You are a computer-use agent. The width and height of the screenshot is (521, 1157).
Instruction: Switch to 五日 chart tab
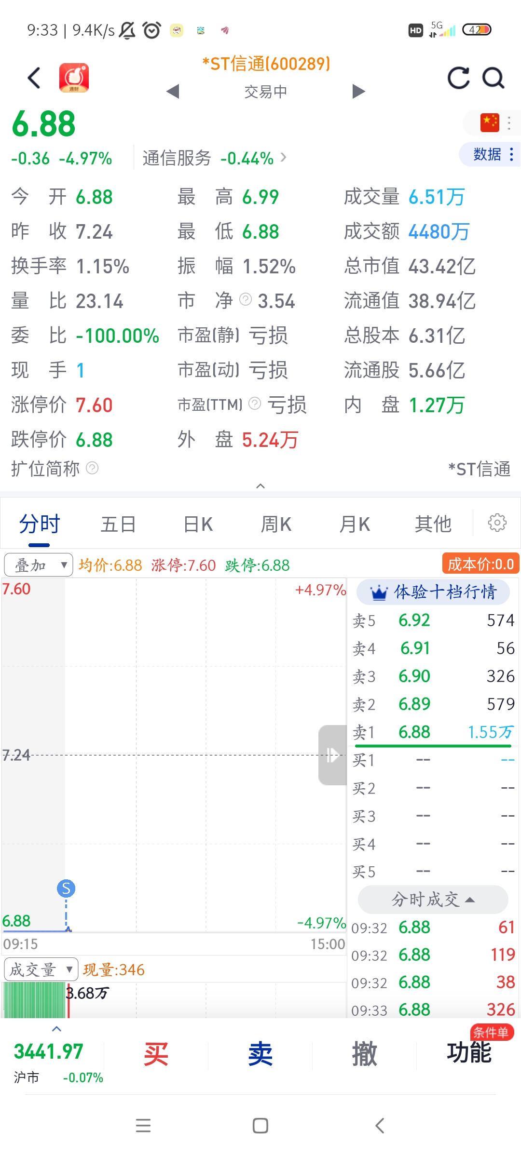[x=118, y=524]
